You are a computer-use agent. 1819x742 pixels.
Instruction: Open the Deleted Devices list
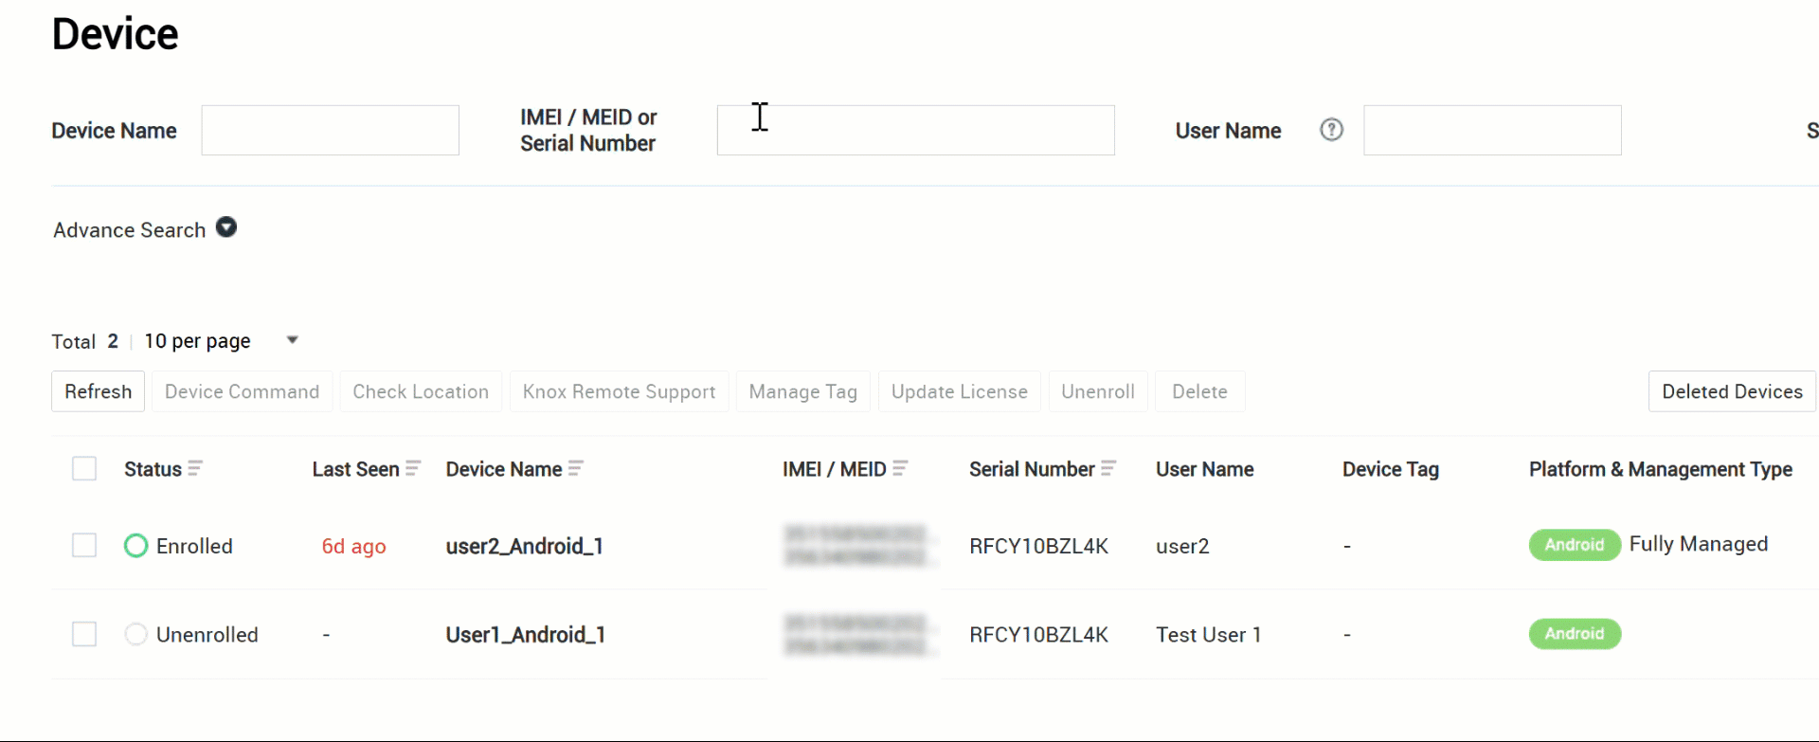[1732, 391]
